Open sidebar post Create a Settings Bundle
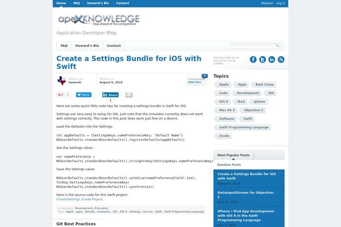The width and height of the screenshot is (341, 227). (x=247, y=176)
